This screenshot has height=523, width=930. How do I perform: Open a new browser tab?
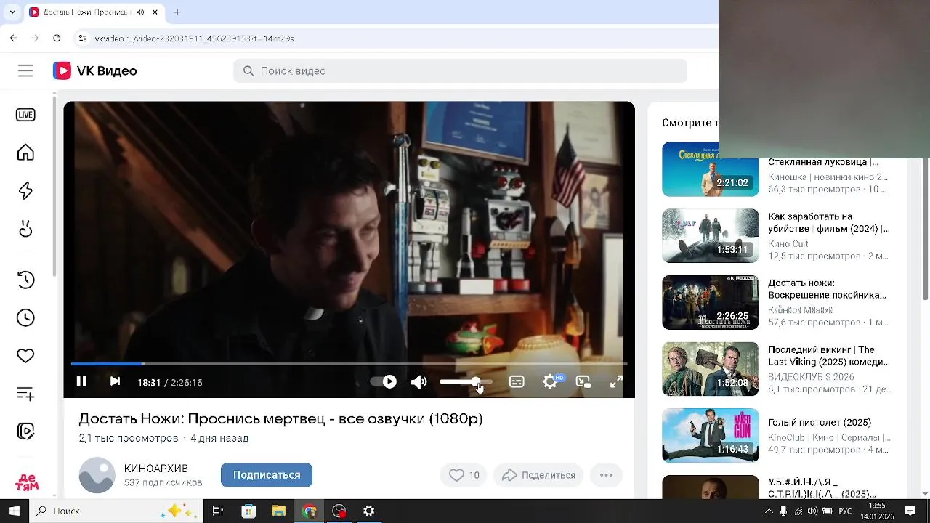(177, 12)
